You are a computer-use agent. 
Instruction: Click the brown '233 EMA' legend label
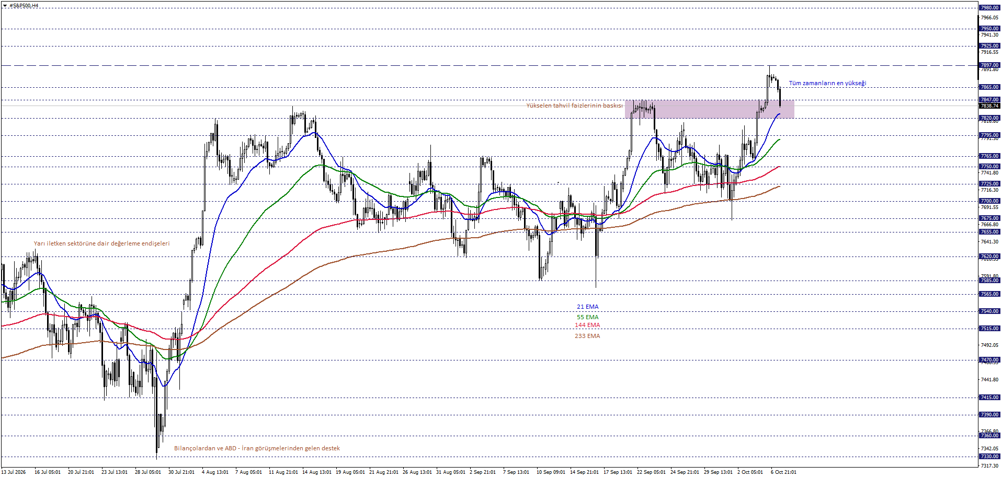pos(587,336)
